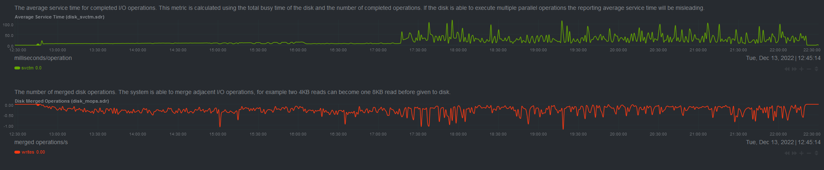824x170 pixels.
Task: Zoom out the Average Service Time chart
Action: [809, 69]
